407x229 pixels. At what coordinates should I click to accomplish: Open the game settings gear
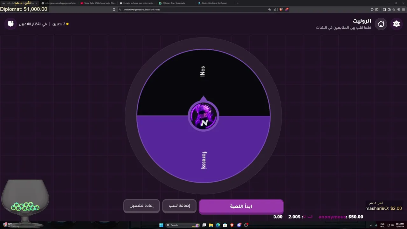click(x=396, y=24)
